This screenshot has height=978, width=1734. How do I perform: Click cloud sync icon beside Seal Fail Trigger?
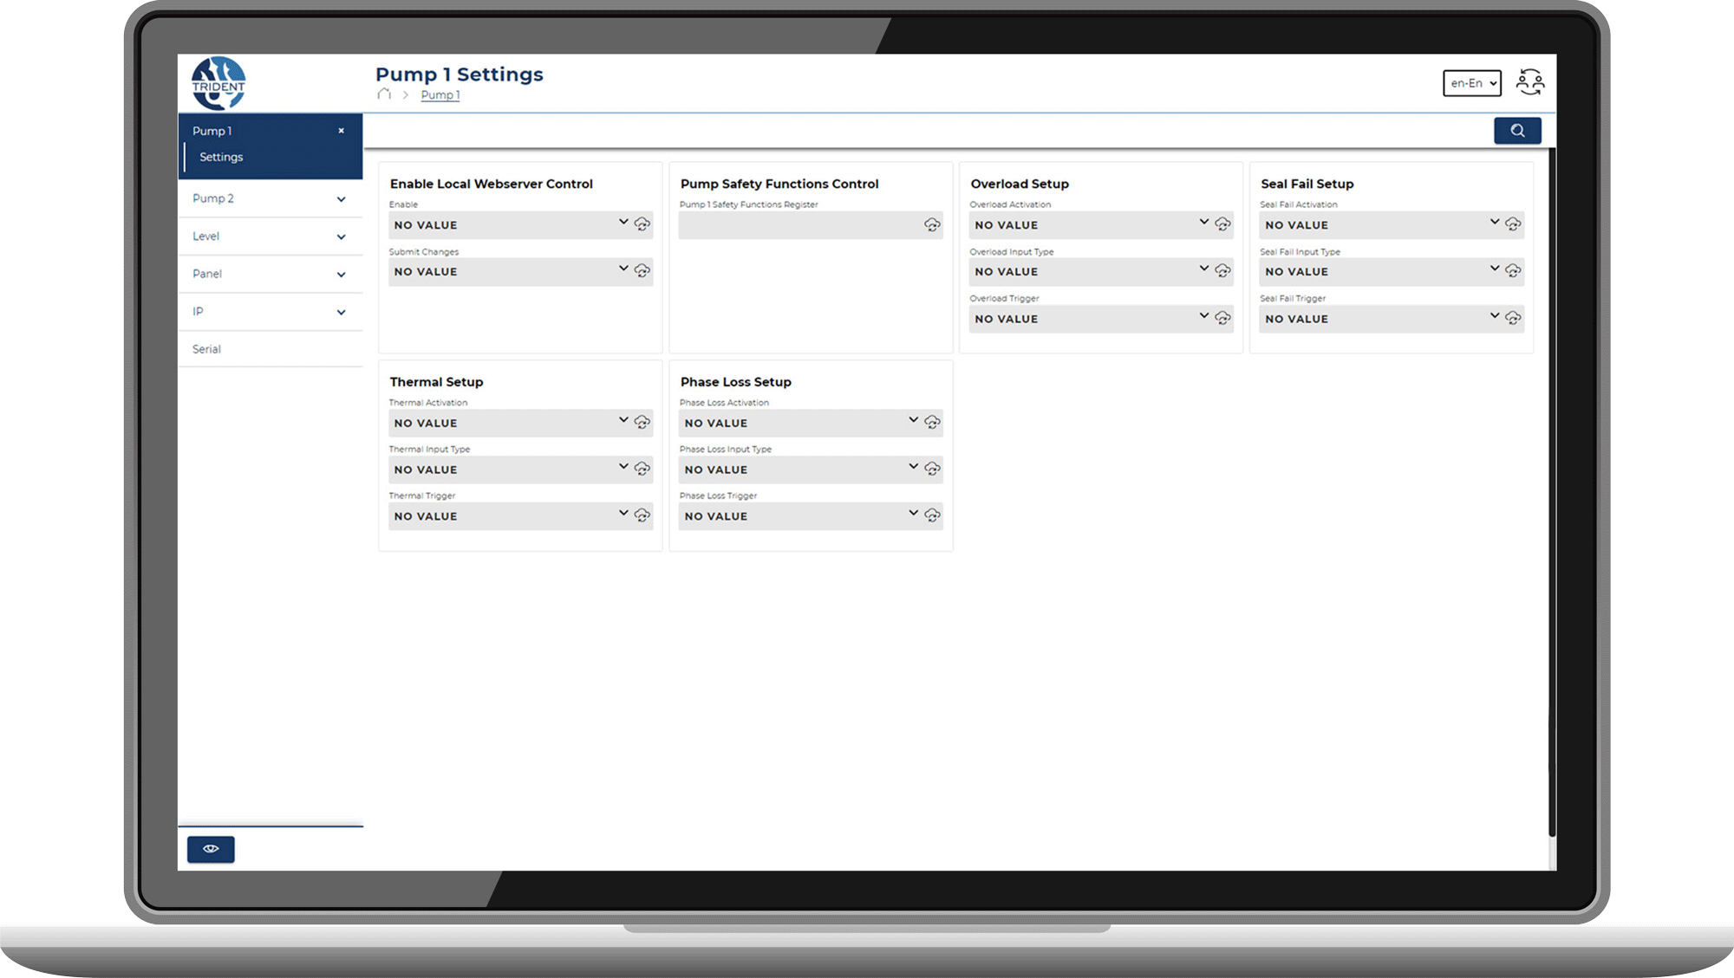(1513, 318)
